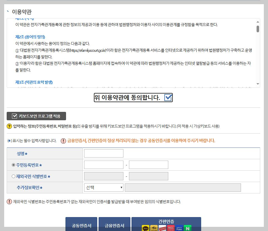Choose Samsung Pass authentication icon
The image size is (268, 231).
tap(179, 228)
